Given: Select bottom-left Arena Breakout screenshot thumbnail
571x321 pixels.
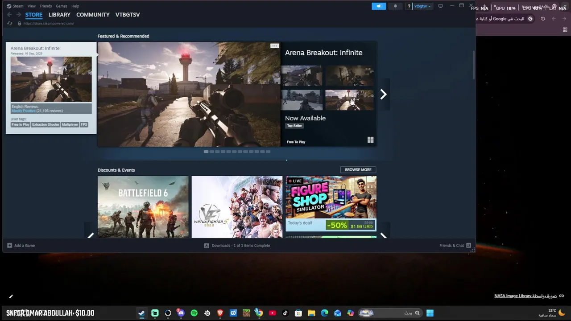Looking at the screenshot, I should 302,100.
